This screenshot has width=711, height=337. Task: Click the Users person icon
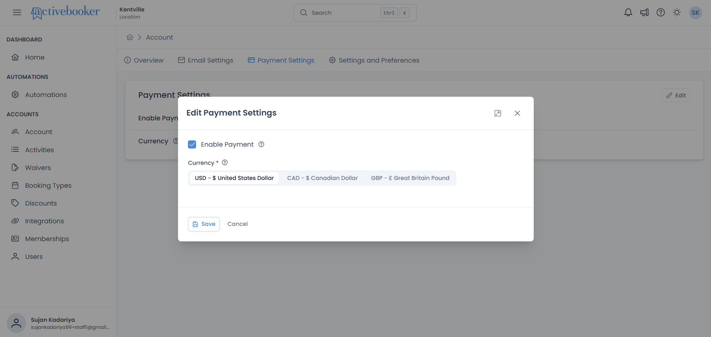(15, 256)
